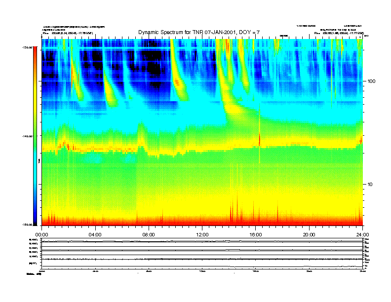Click the "16:00" time axis label

(x=256, y=235)
